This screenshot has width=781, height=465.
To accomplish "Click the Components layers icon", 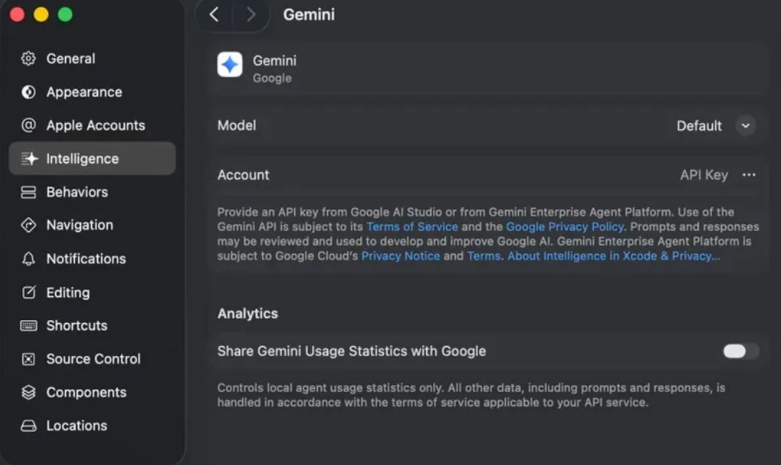I will pyautogui.click(x=28, y=392).
